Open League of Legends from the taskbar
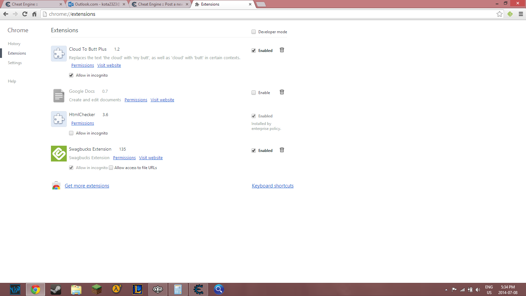 [137, 289]
